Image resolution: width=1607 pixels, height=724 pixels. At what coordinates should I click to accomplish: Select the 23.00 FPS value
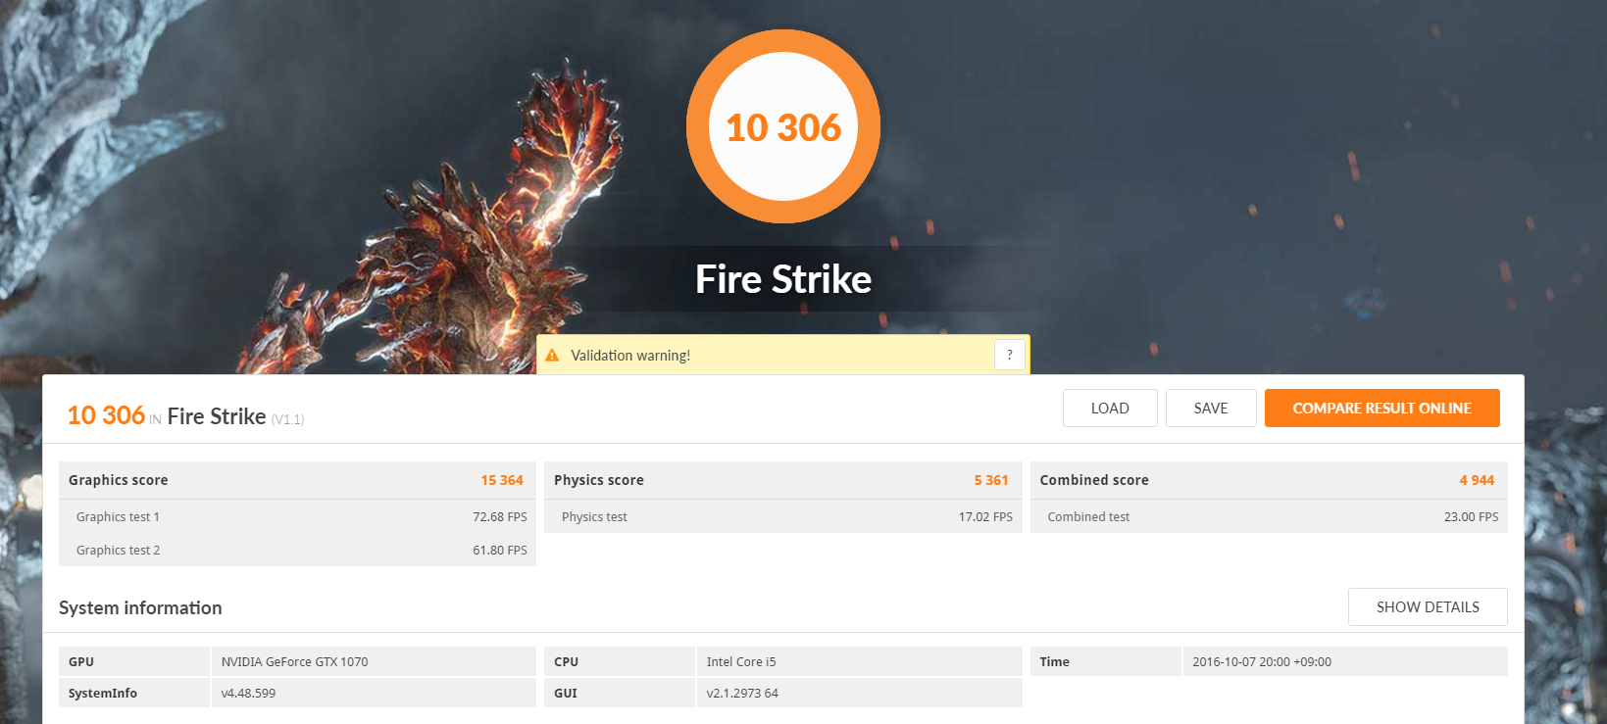click(x=1471, y=517)
